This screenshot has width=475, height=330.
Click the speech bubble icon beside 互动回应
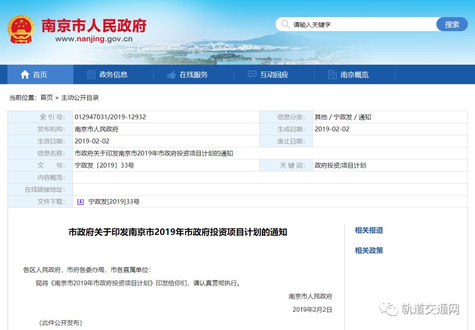pyautogui.click(x=251, y=74)
